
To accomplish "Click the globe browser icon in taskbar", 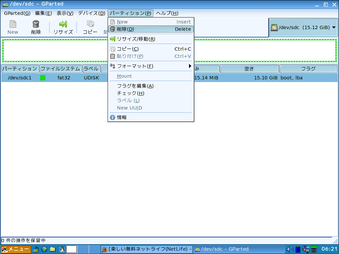I will pyautogui.click(x=44, y=249).
